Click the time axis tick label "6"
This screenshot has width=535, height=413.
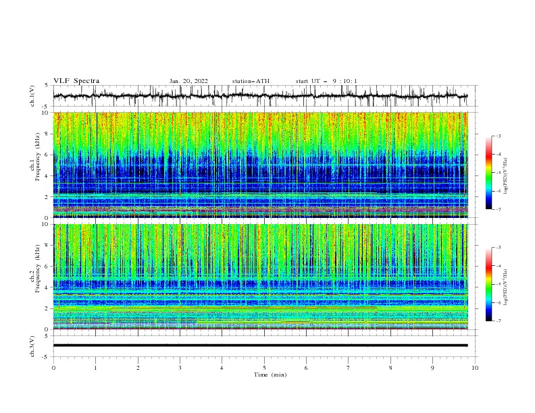click(x=306, y=368)
